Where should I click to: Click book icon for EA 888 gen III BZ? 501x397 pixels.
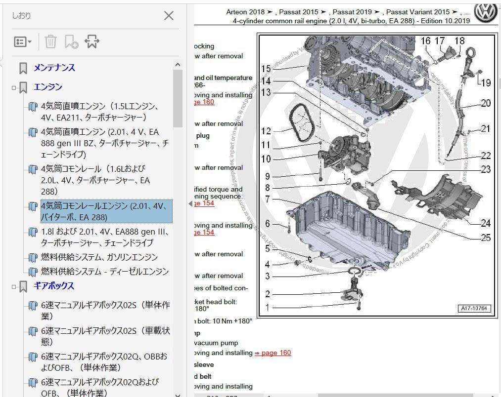33,132
